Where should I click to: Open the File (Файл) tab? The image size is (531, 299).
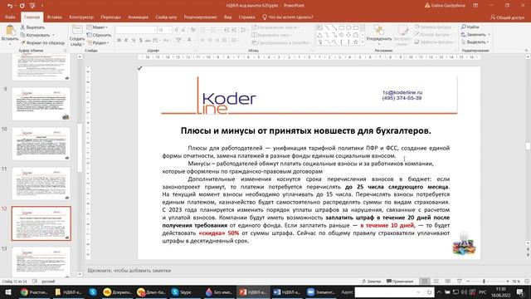coord(10,17)
